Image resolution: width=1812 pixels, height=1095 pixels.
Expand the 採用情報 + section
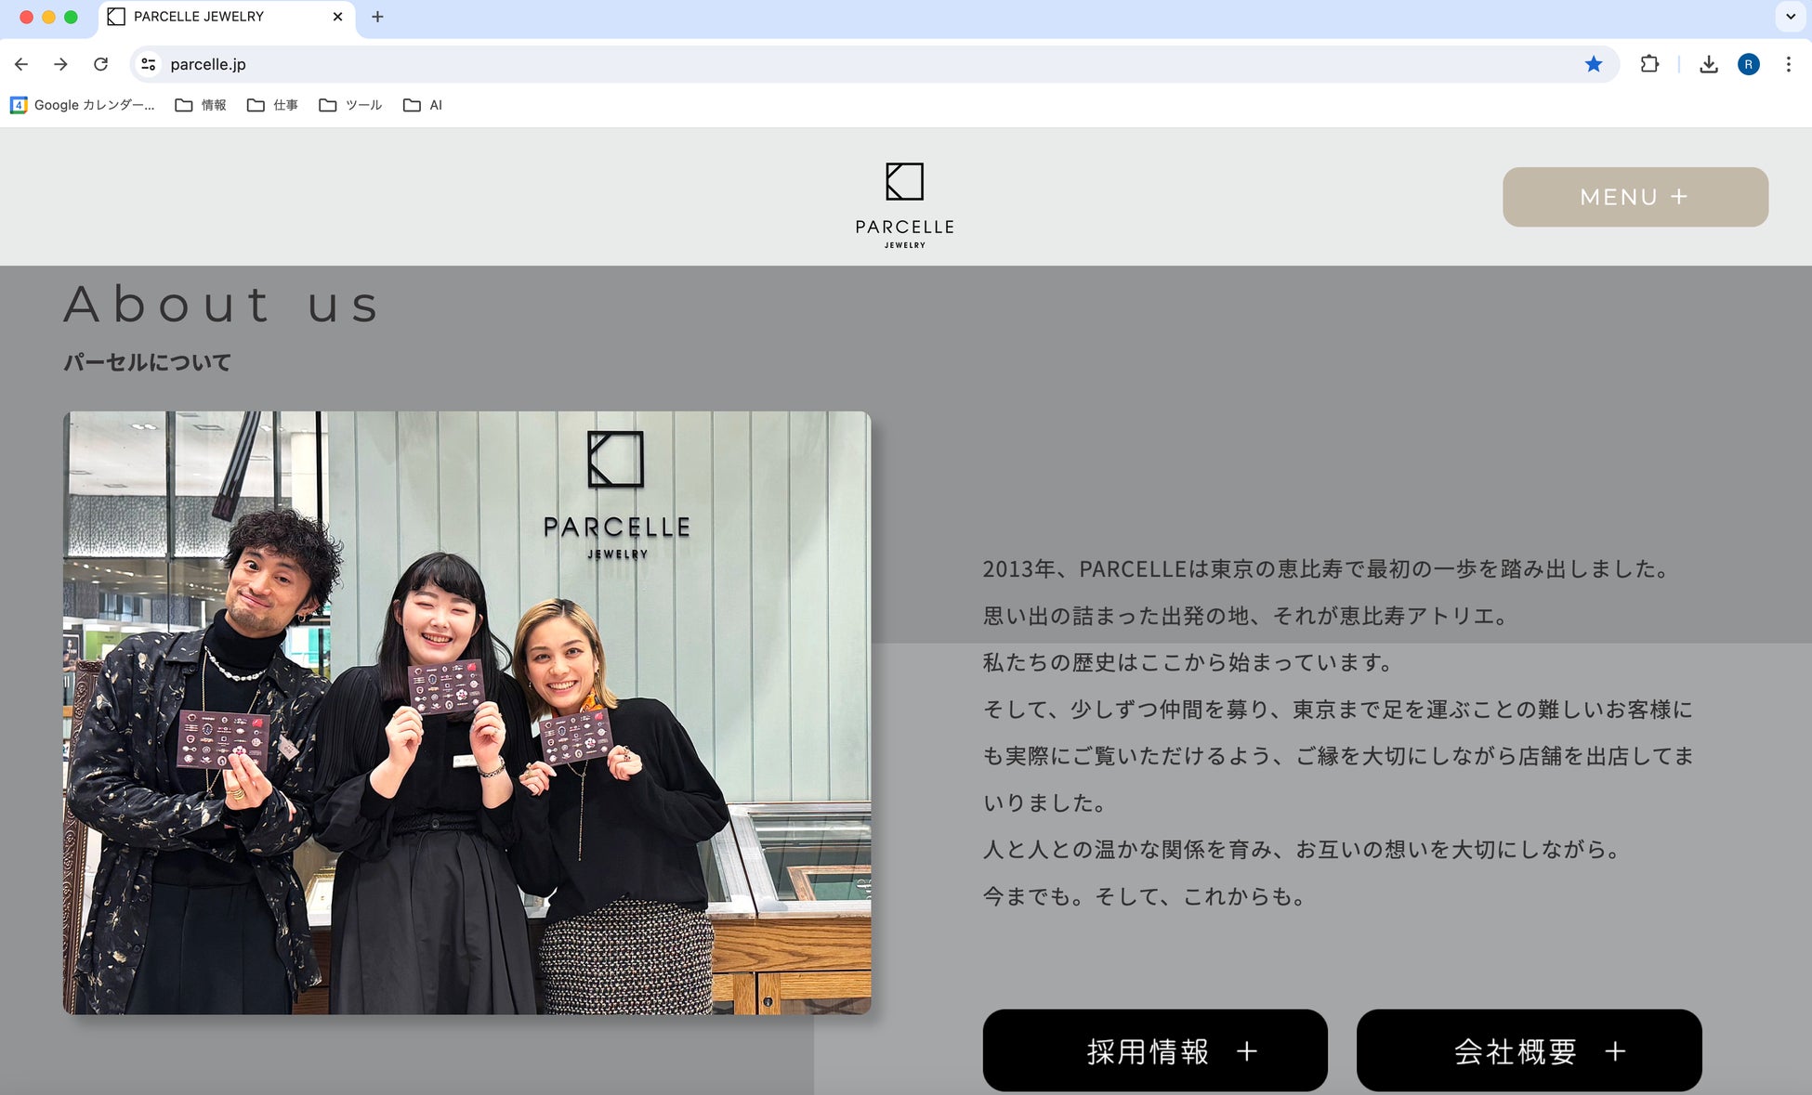[1154, 1050]
